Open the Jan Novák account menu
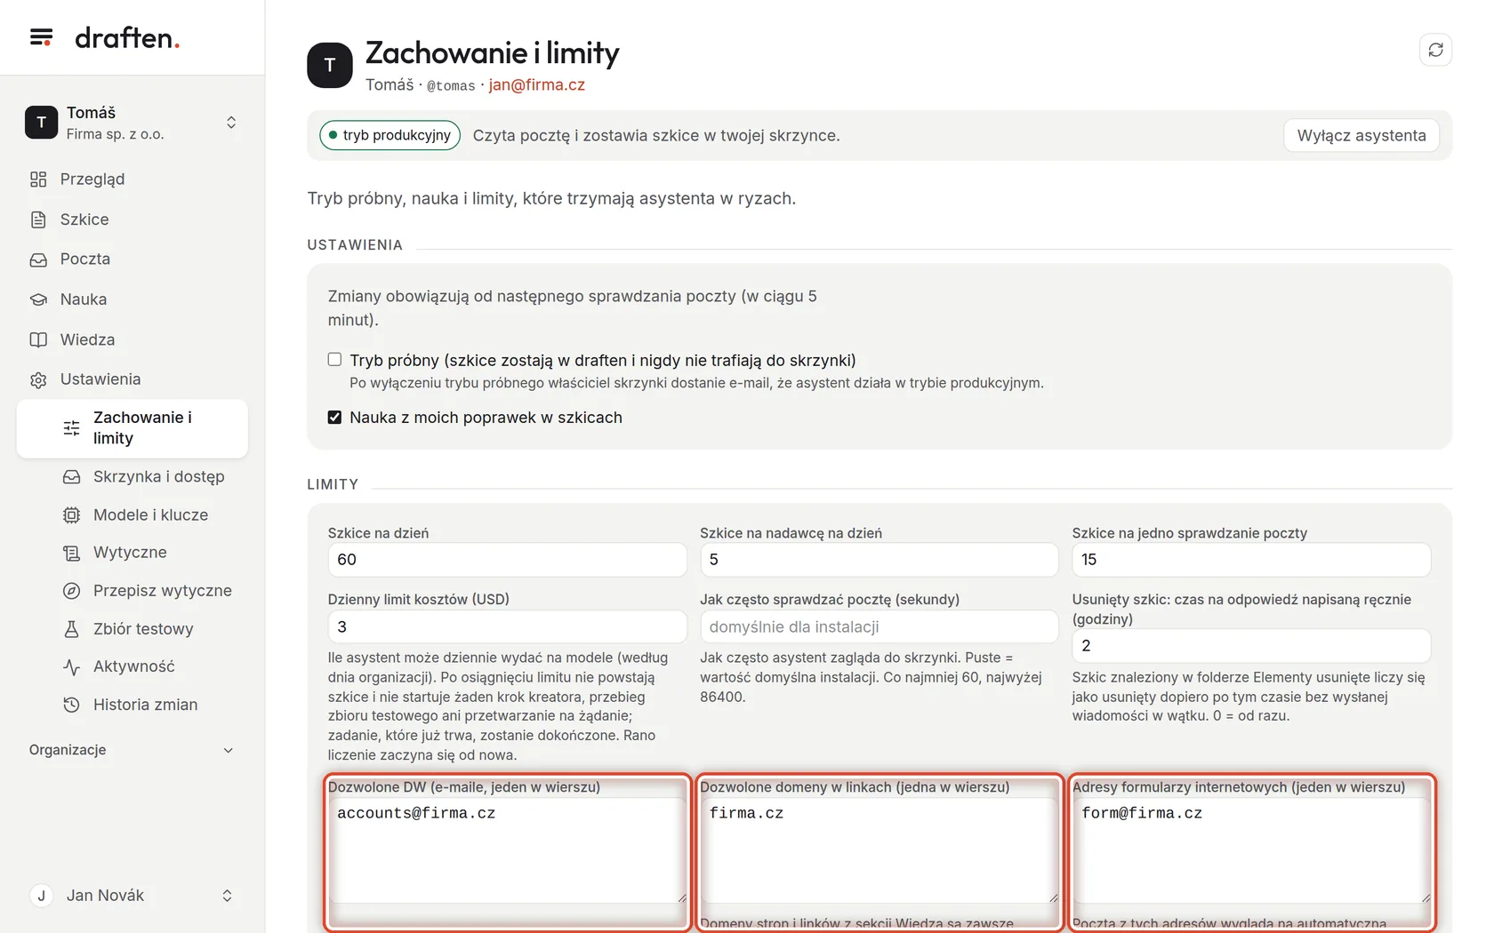This screenshot has height=933, width=1494. click(132, 896)
